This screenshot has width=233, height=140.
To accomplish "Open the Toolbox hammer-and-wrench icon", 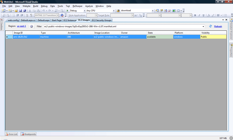I will pyautogui.click(x=170, y=11).
